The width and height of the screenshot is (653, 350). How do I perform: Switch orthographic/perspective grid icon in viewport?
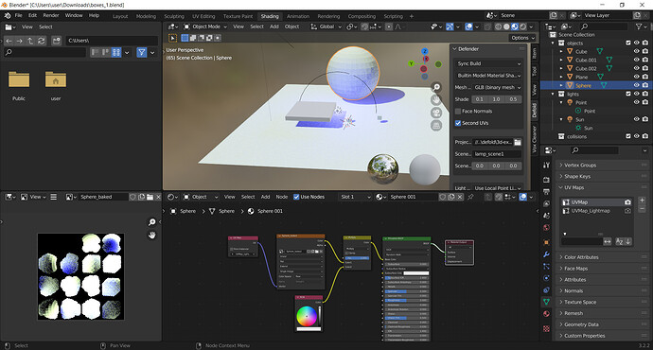pyautogui.click(x=436, y=125)
